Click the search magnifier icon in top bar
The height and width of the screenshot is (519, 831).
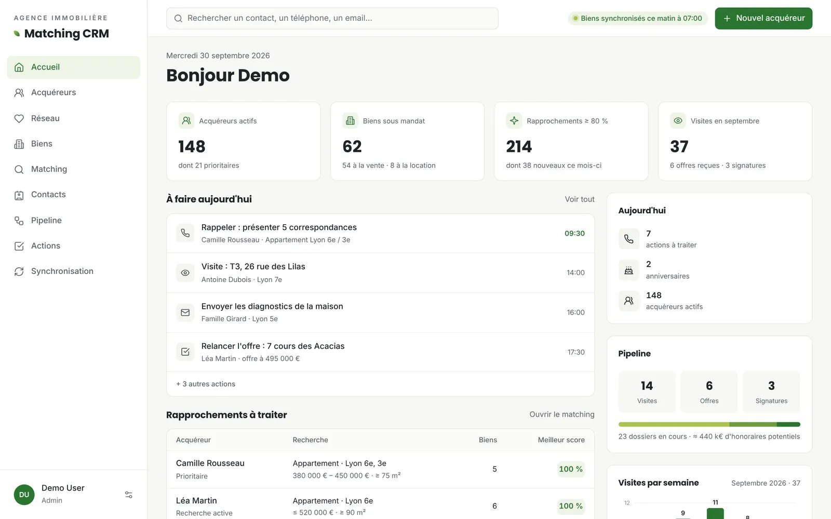point(178,18)
